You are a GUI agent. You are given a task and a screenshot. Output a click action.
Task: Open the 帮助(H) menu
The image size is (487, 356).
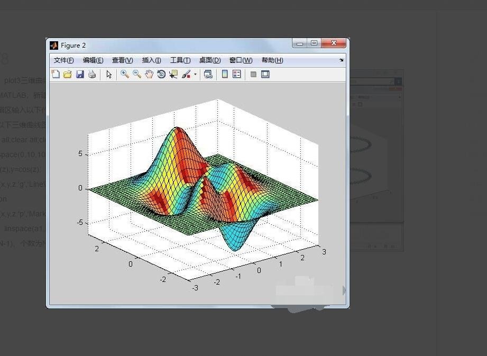[x=272, y=60]
